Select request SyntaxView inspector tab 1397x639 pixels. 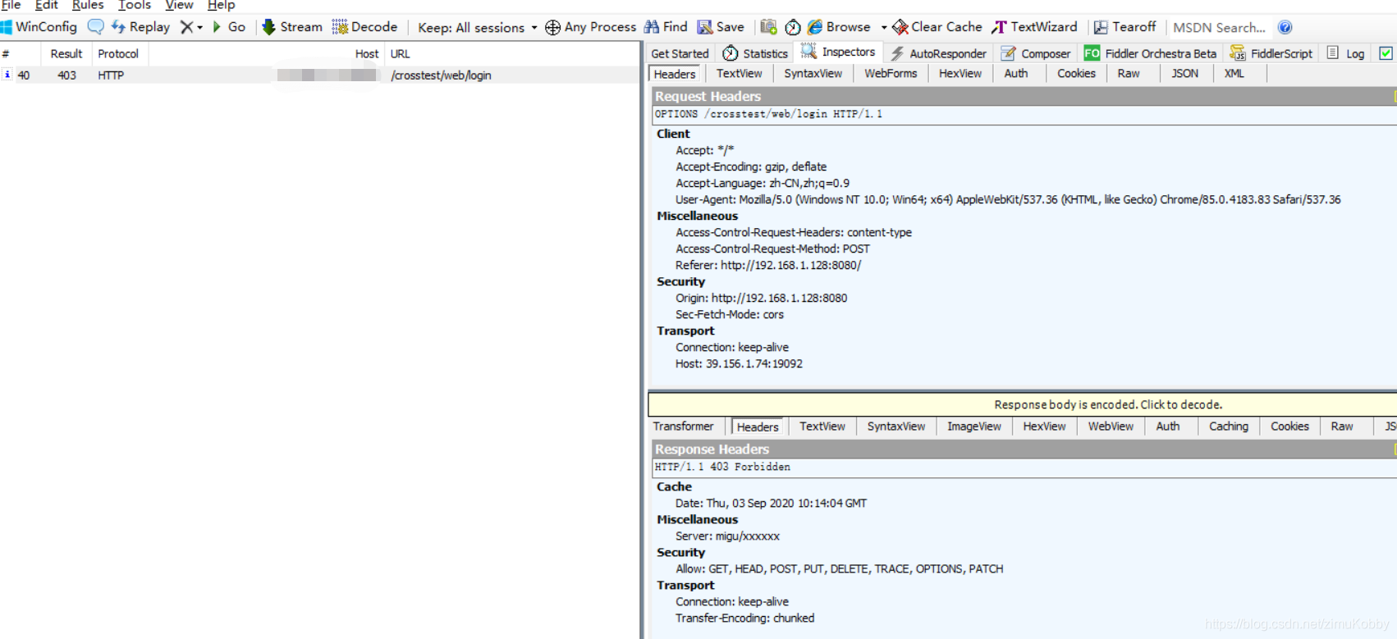coord(813,74)
